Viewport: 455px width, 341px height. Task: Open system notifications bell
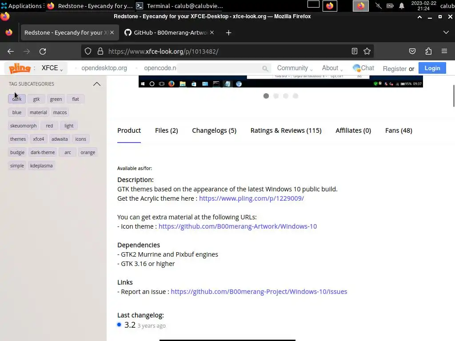402,6
